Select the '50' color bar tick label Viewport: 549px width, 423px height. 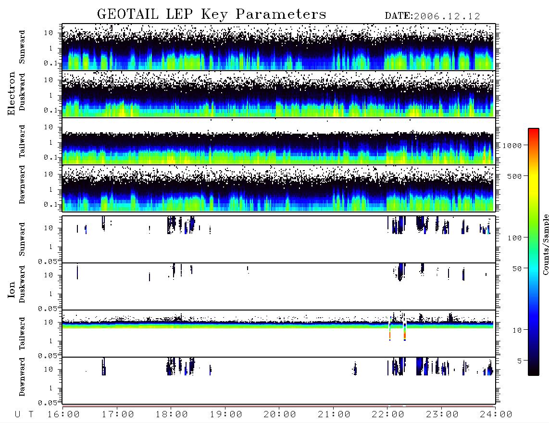[x=517, y=269]
